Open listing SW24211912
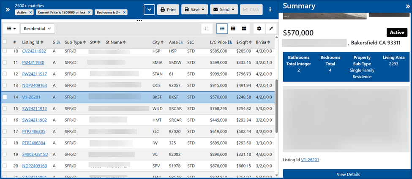 tap(34, 108)
